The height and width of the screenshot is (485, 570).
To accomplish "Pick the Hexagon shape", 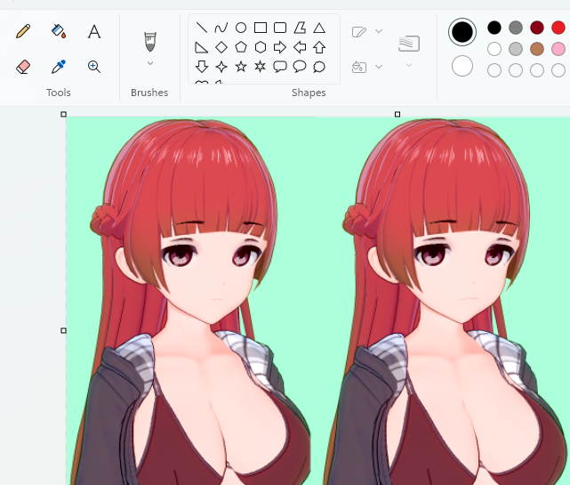I will click(x=261, y=47).
